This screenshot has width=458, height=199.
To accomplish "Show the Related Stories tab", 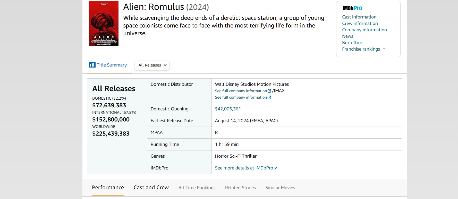I will pyautogui.click(x=240, y=188).
